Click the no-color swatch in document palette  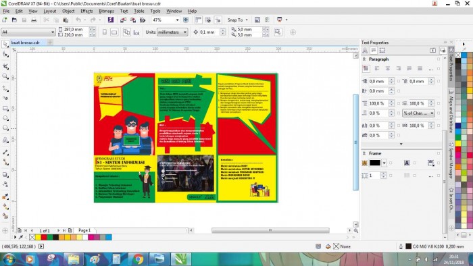[32, 238]
